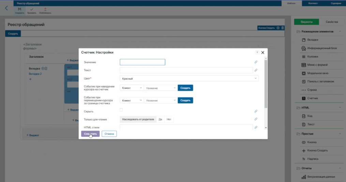Open Название dropdown for hover event
Viewport: 346px width, 182px height.
click(161, 88)
